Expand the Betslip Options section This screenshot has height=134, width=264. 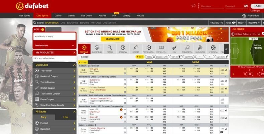(x=54, y=45)
